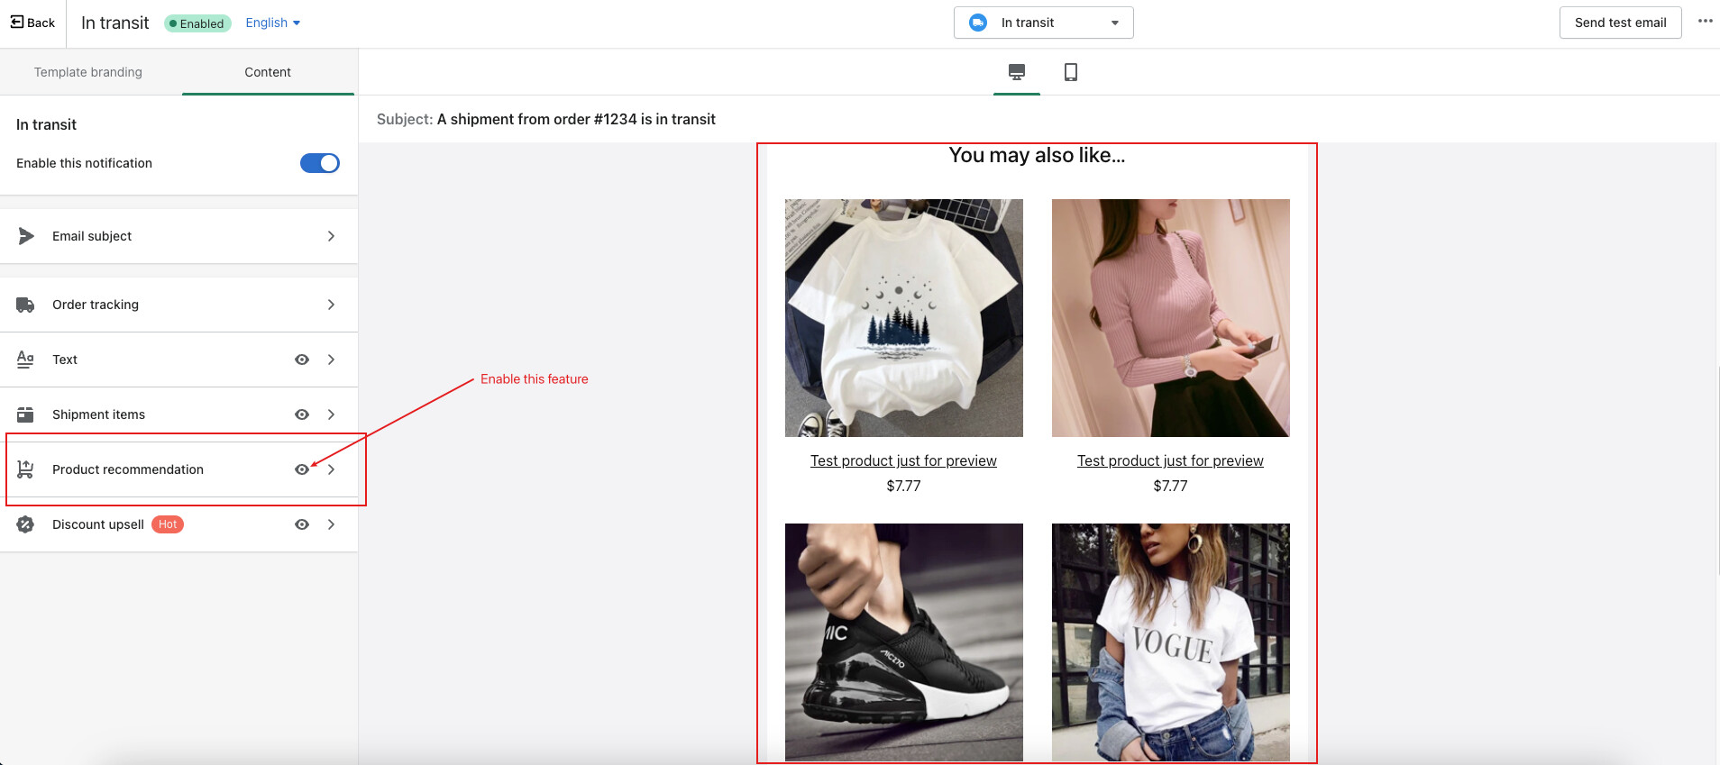This screenshot has height=765, width=1720.
Task: Click the Enable this notification label
Action: click(84, 163)
